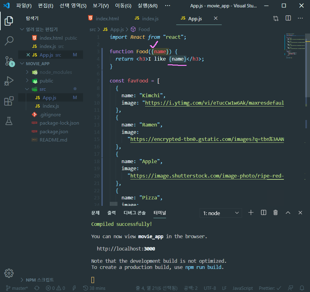310x292 pixels.
Task: Open the notifications bell
Action: pos(302,288)
